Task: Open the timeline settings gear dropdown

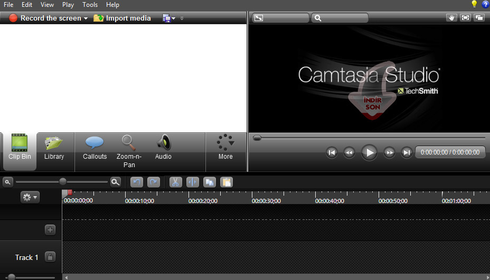Action: pos(30,197)
